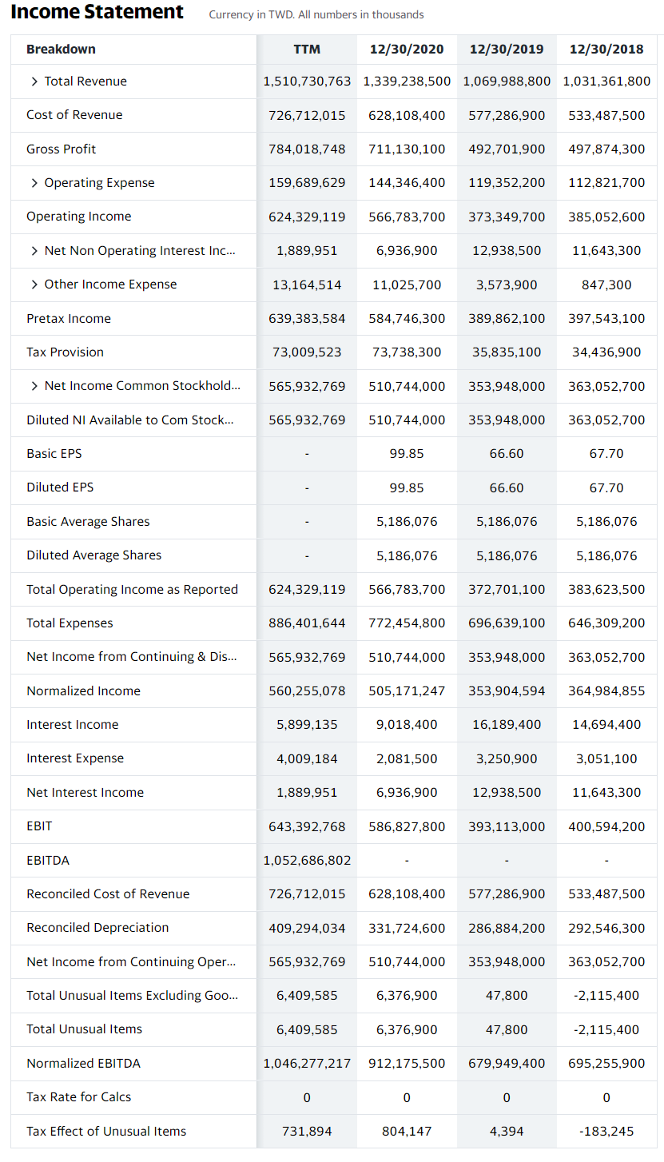The image size is (664, 1162).
Task: Expand the Other Income Expense chevron
Action: pyautogui.click(x=34, y=285)
